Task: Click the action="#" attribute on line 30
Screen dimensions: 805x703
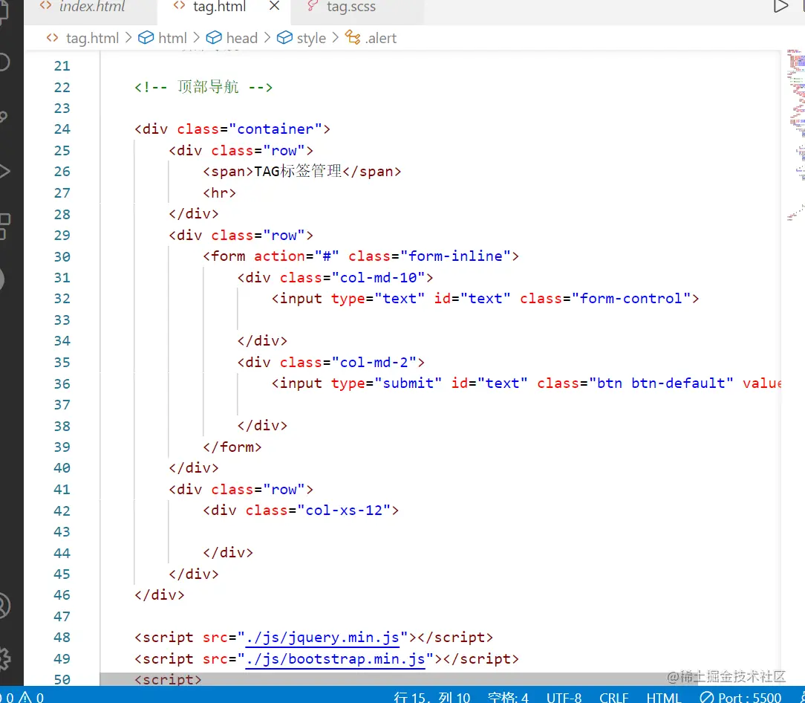Action: click(x=296, y=256)
